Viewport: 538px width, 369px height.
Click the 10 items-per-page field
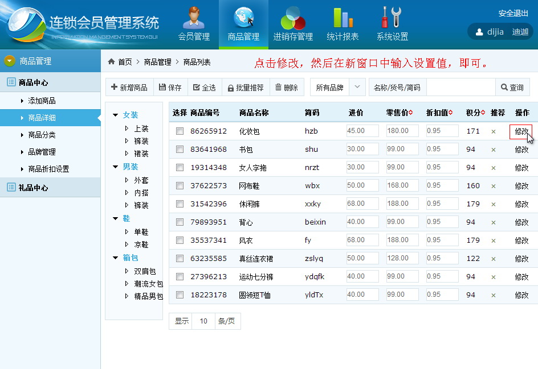(x=203, y=321)
